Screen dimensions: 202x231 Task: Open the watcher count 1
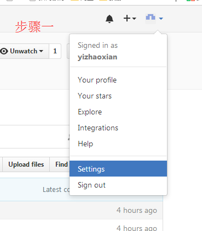point(55,51)
